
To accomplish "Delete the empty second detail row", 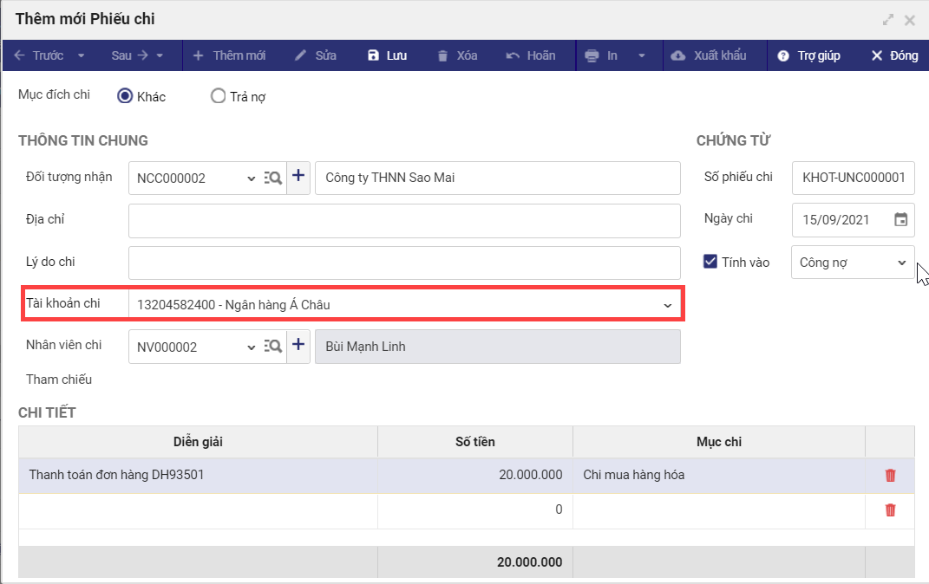I will 890,510.
